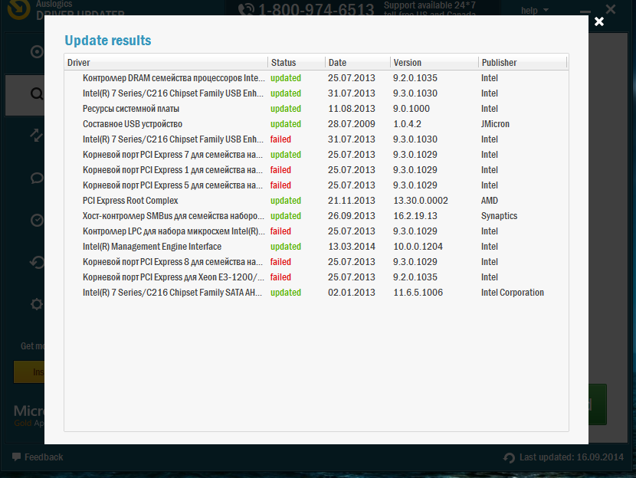Viewport: 636px width, 478px height.
Task: Click the Synaptics publisher cell
Action: [500, 216]
